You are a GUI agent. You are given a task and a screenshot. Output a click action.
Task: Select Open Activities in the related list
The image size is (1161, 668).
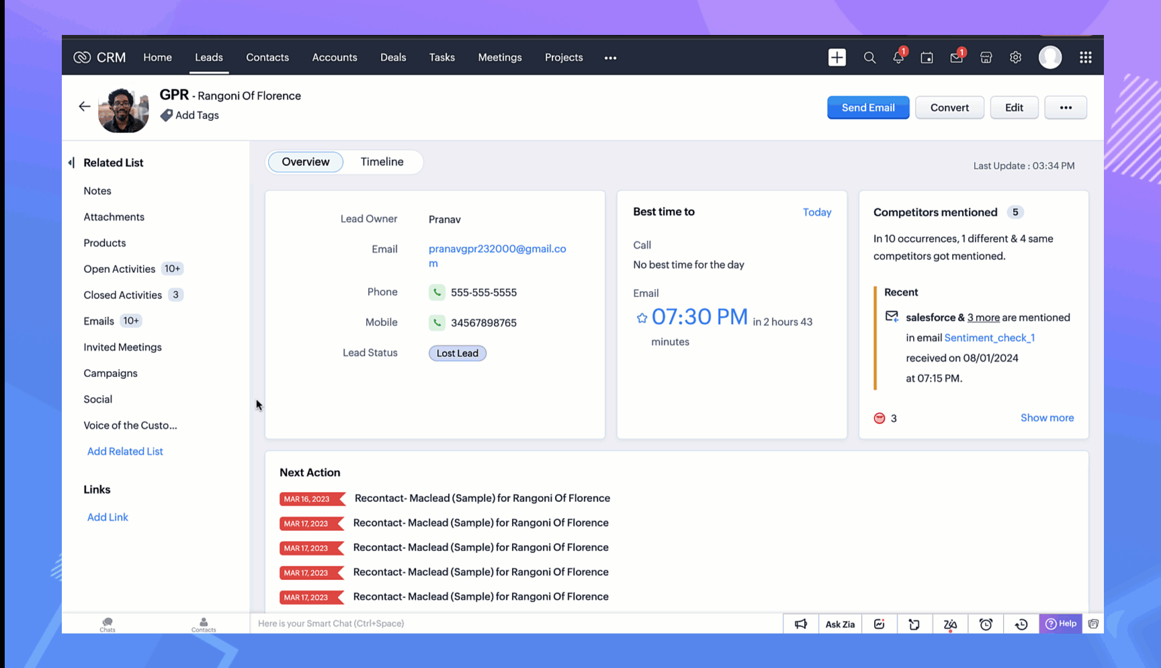[120, 269]
